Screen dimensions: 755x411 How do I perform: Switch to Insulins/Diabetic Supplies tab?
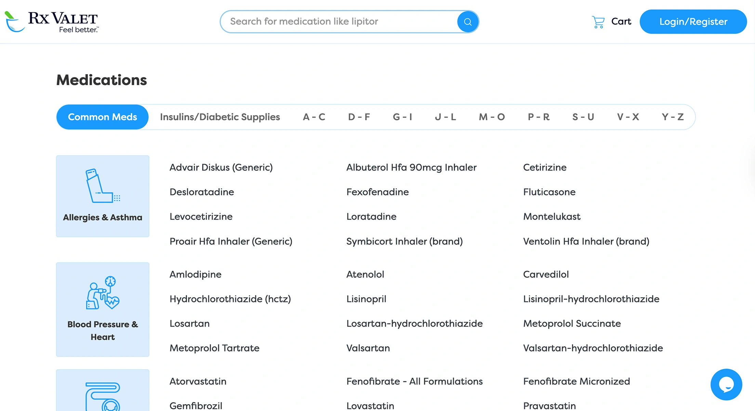220,117
